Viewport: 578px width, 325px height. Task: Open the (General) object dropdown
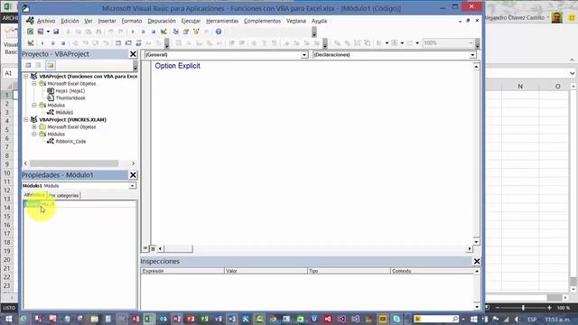304,55
